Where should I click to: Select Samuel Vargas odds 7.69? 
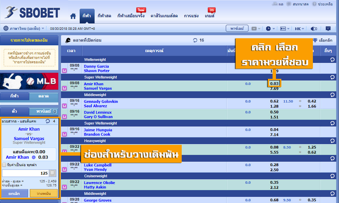pyautogui.click(x=274, y=89)
